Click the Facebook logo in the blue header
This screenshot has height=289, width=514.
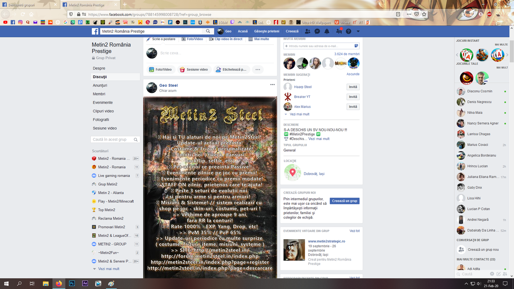coord(95,31)
